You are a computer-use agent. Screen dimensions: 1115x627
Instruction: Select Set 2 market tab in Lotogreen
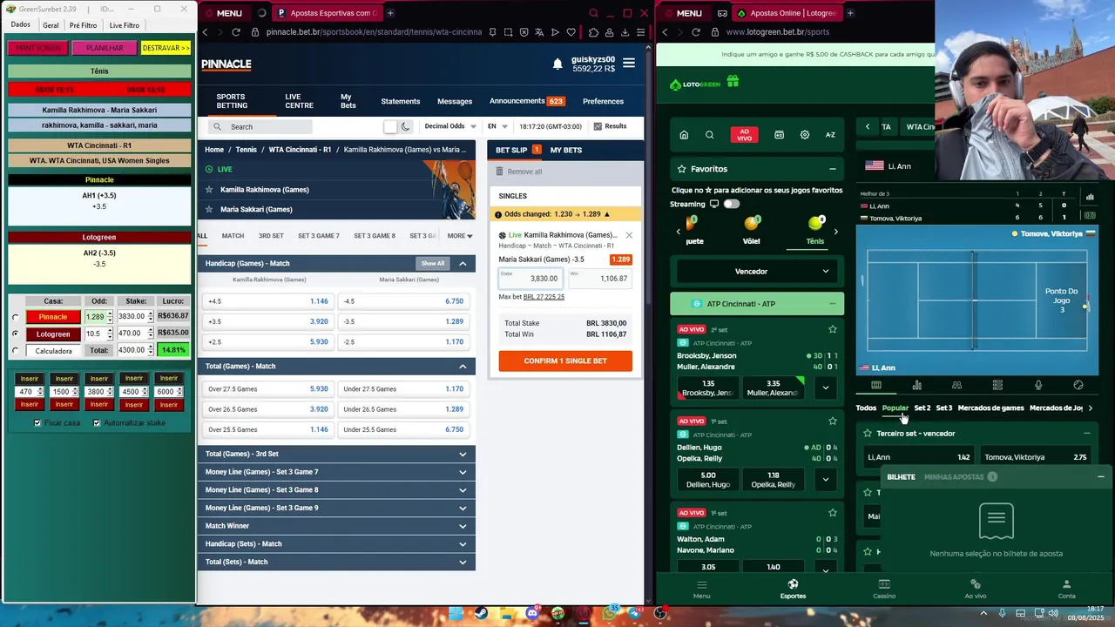click(x=922, y=408)
